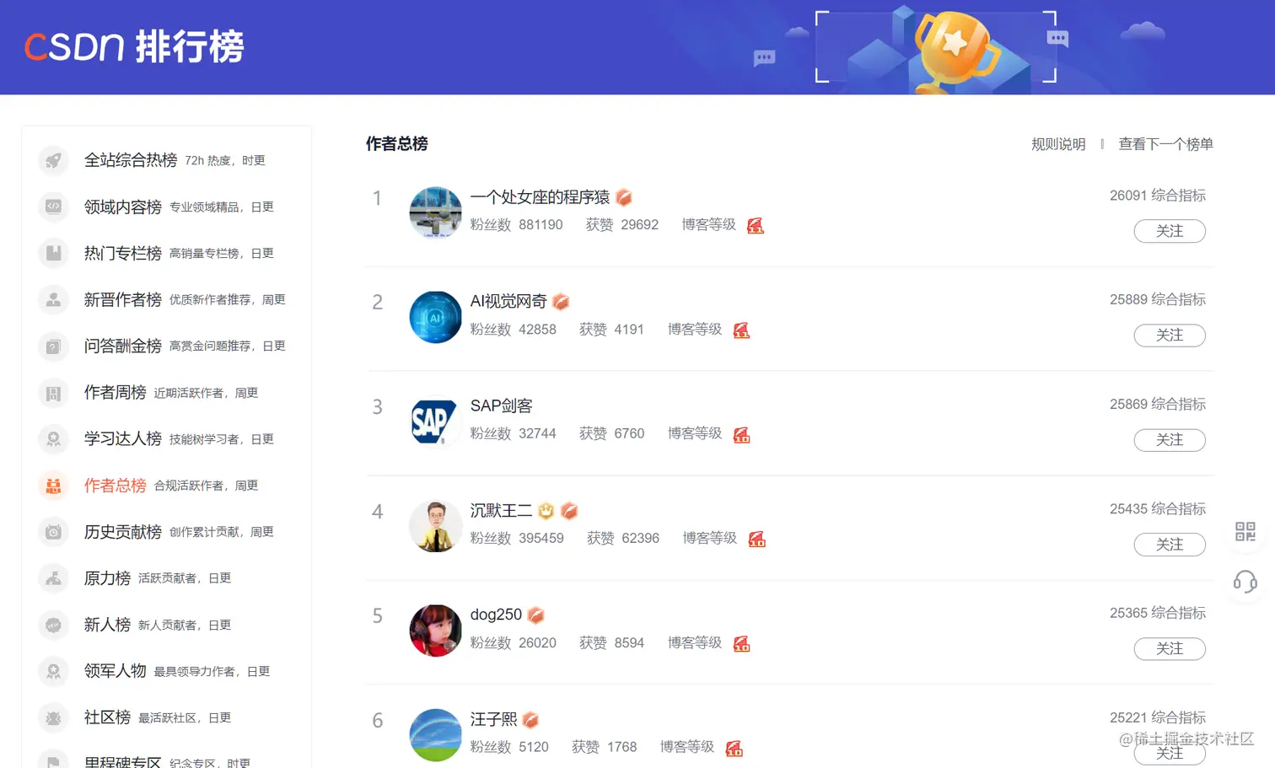The image size is (1275, 768).
Task: Click SAP logo avatar of SAP剑客
Action: click(x=435, y=422)
